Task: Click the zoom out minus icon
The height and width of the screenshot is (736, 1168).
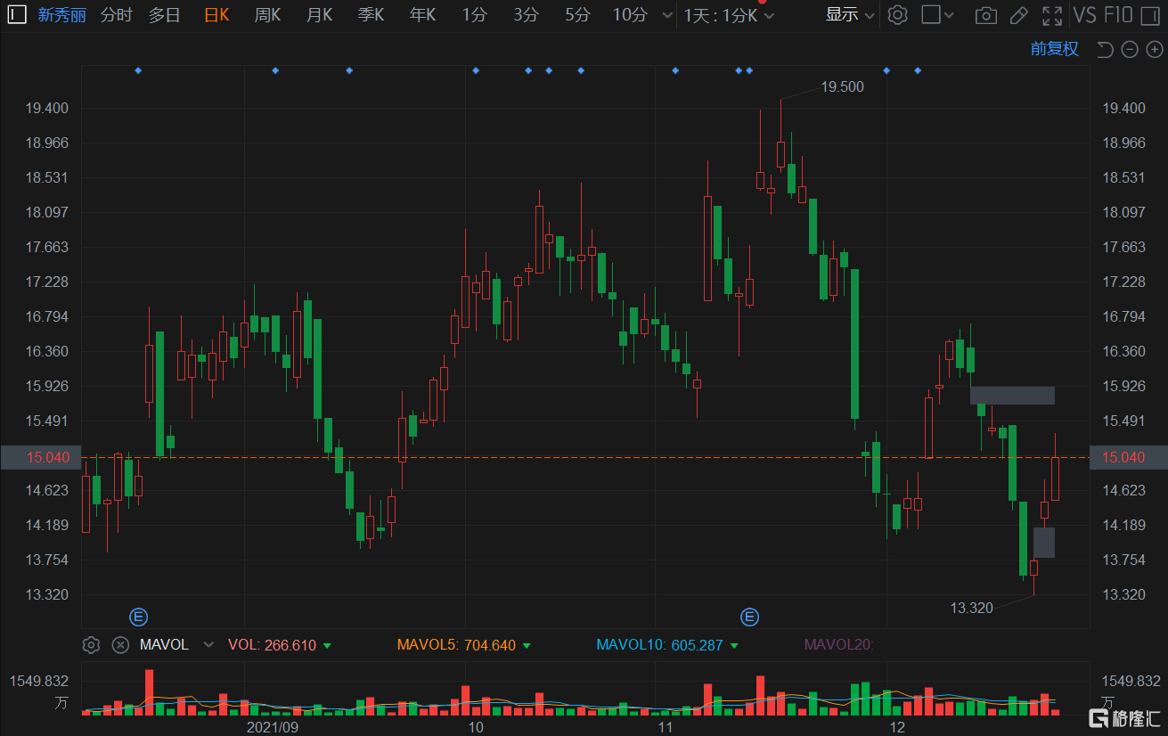Action: click(1130, 50)
